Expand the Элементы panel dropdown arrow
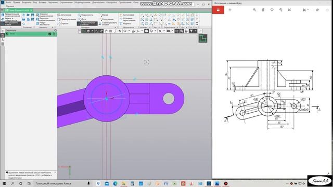 tap(53, 28)
